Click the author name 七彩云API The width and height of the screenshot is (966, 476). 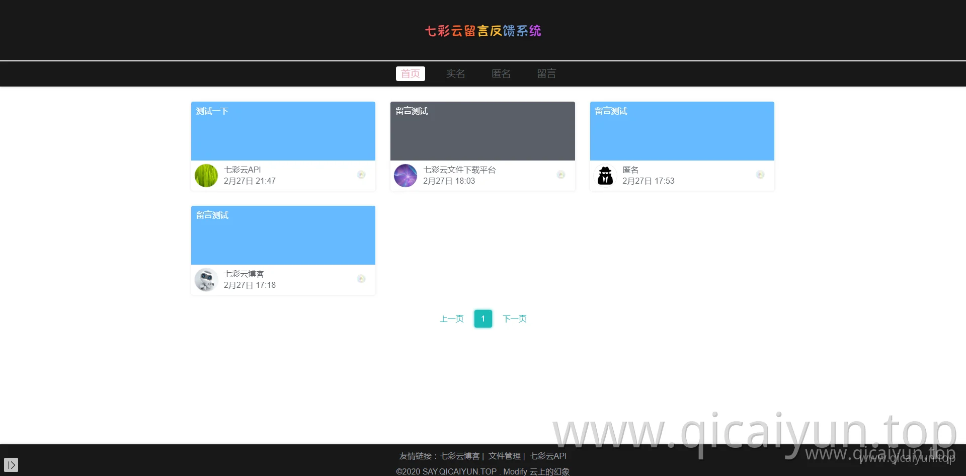point(243,170)
